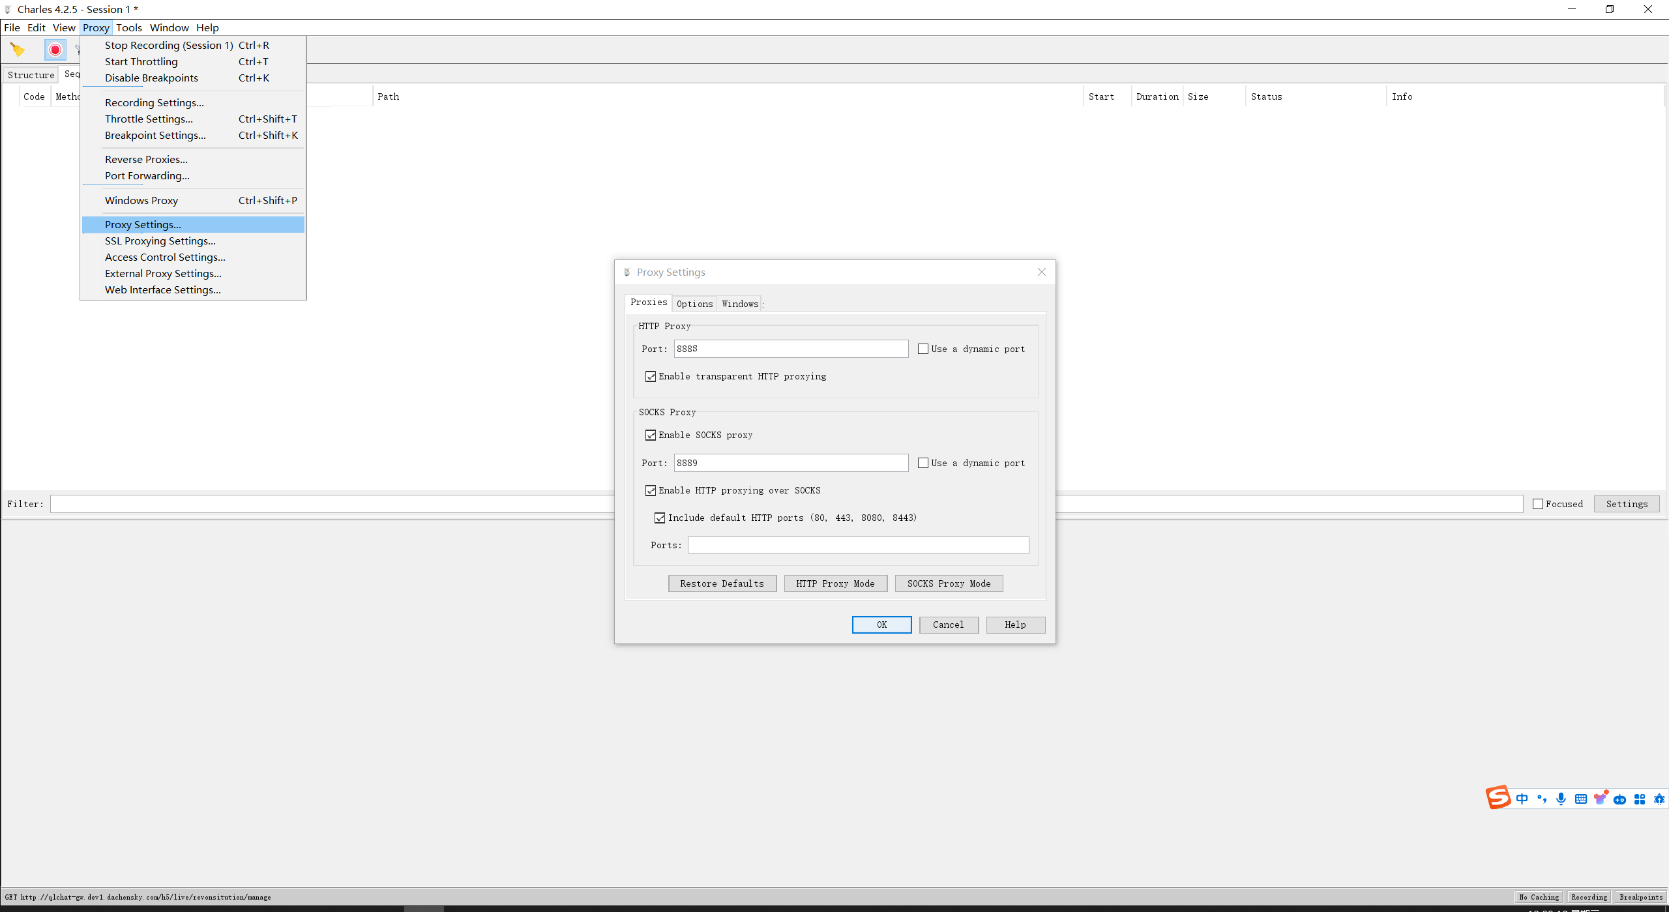This screenshot has height=912, width=1669.
Task: Click Cancel in Proxy Settings
Action: pyautogui.click(x=949, y=625)
